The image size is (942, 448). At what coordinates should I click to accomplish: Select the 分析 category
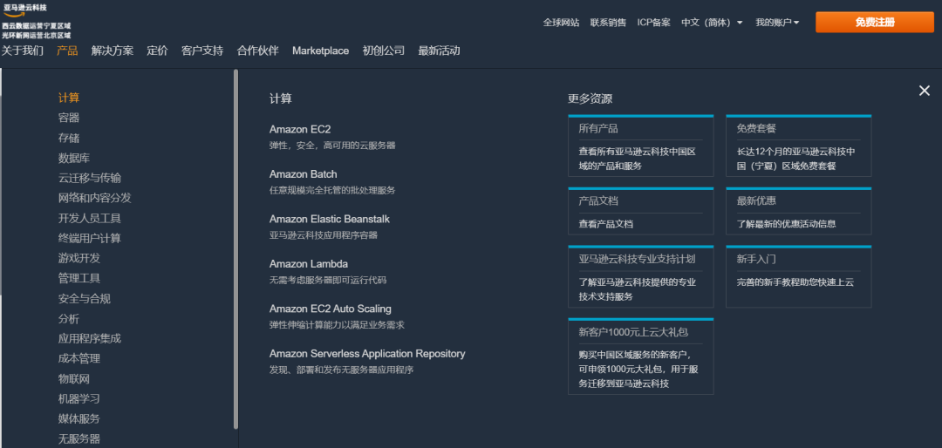pos(69,319)
